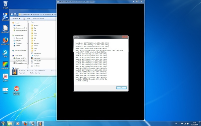The image size is (201, 126).
Task: Open the Organiser menu in Explorer
Action: coord(16,19)
